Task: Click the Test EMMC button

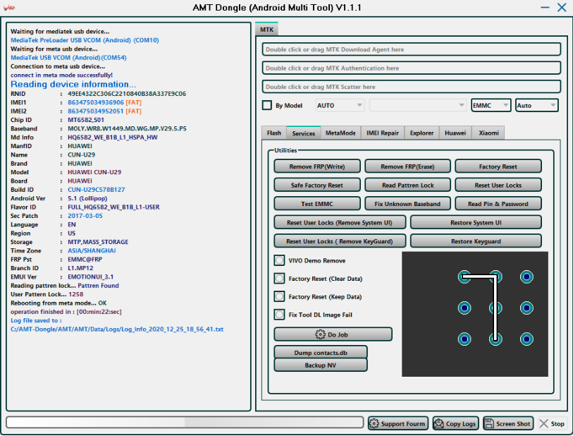Action: 317,203
